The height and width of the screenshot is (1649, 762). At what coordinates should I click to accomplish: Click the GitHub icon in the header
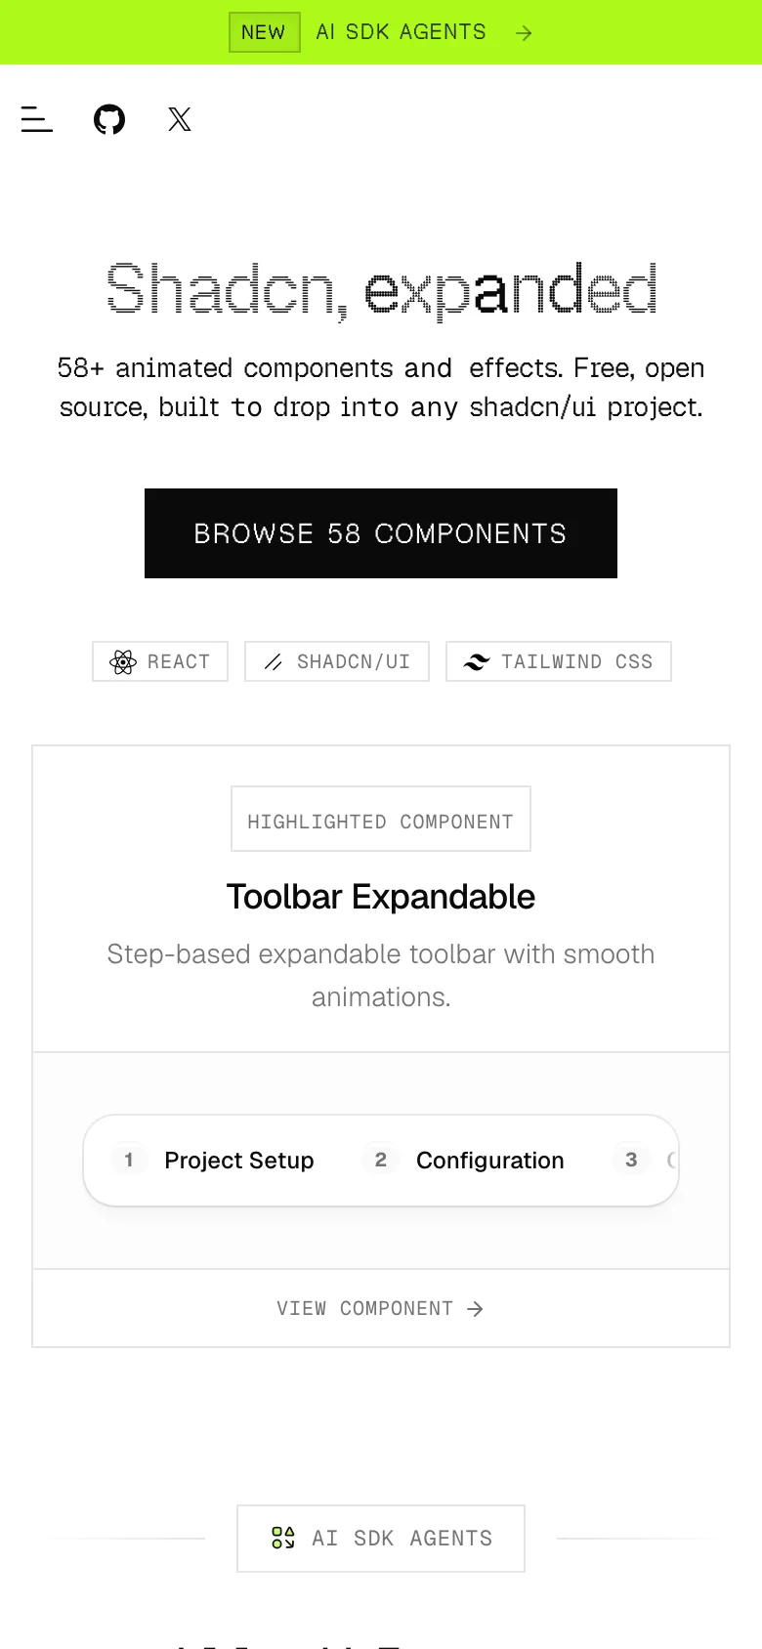pyautogui.click(x=108, y=119)
